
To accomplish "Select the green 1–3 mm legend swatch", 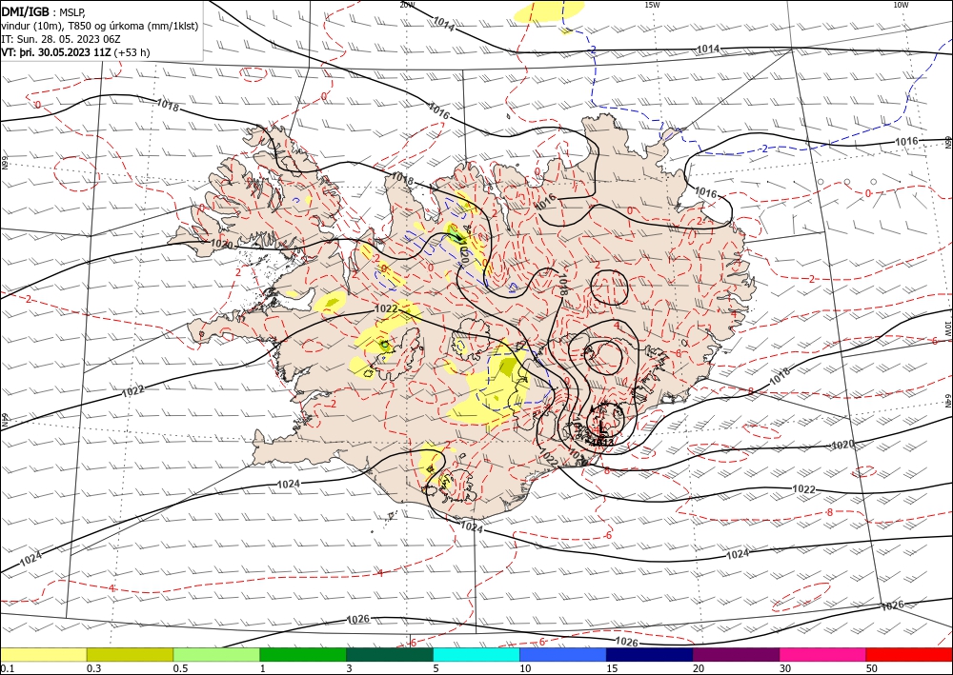I will (303, 654).
